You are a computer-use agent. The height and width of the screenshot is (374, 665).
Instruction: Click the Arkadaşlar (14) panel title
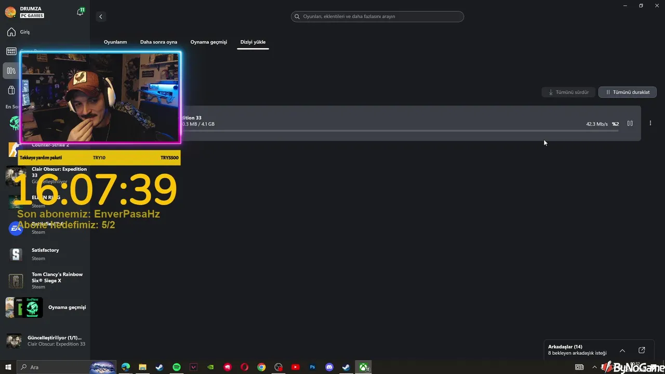(x=565, y=346)
